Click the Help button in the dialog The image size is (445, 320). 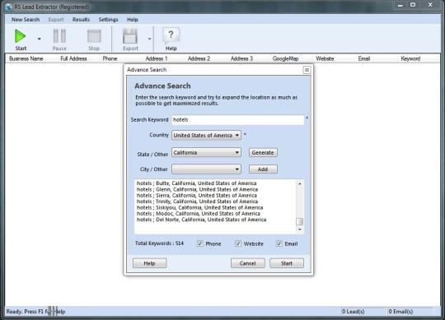point(149,263)
